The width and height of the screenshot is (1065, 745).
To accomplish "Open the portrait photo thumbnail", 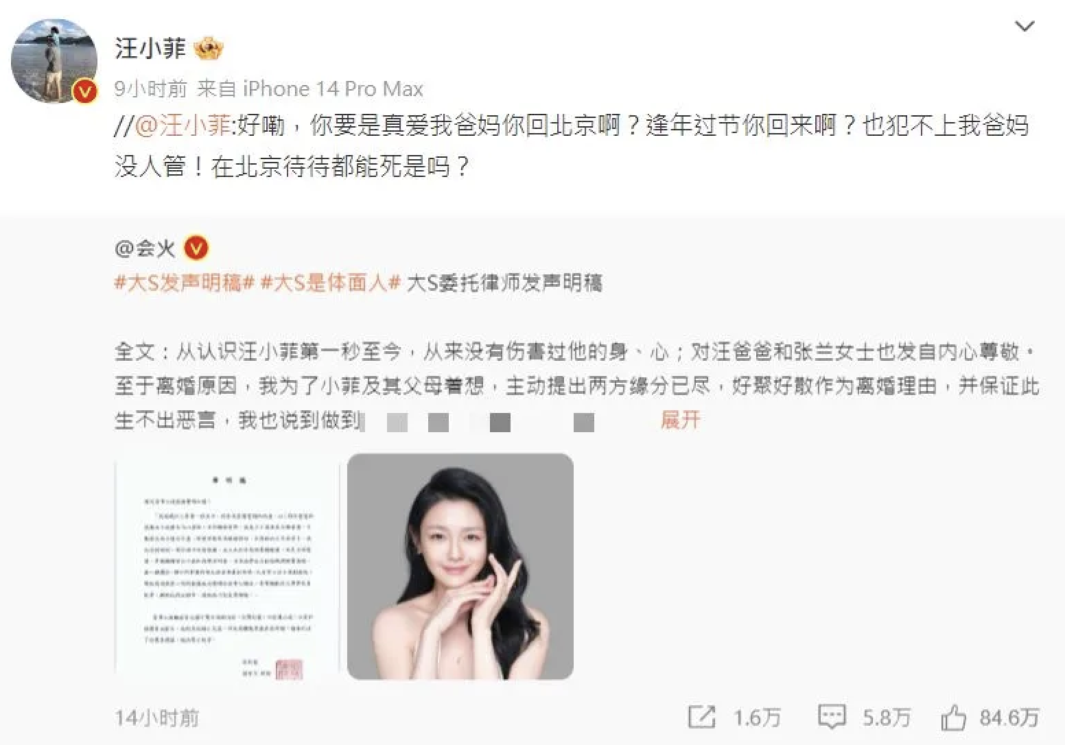I will click(x=460, y=567).
